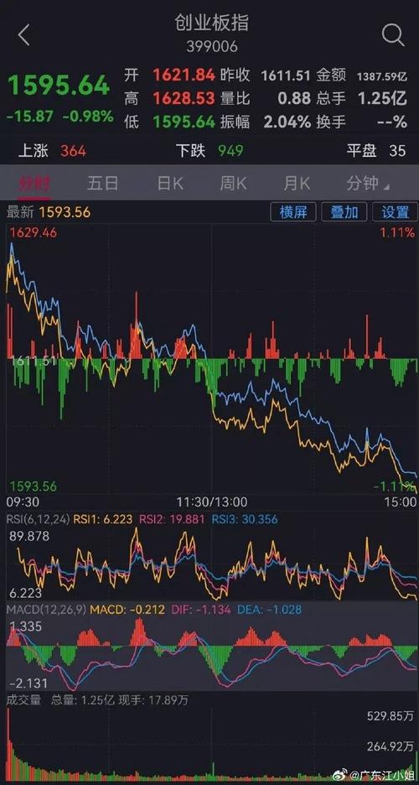The width and height of the screenshot is (419, 785).
Task: Tap the index code 399006
Action: (212, 47)
